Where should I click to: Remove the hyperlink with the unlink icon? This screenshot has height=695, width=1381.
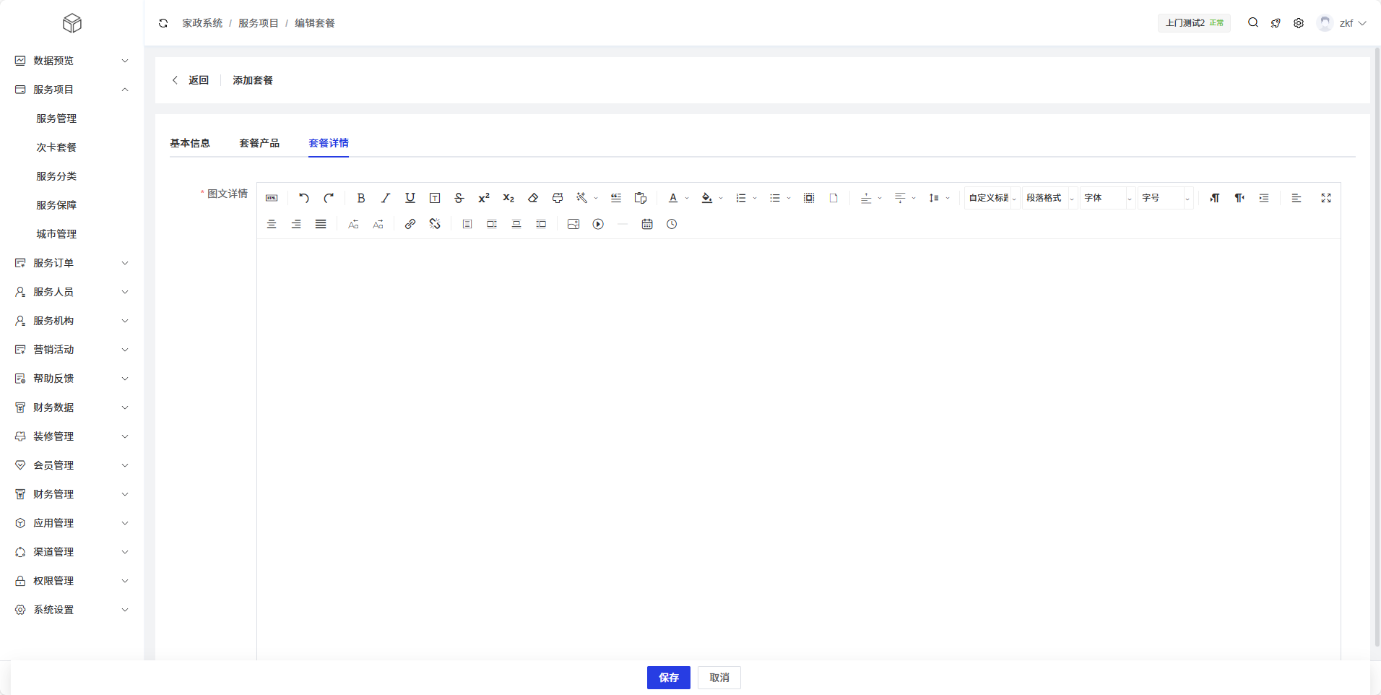coord(435,224)
